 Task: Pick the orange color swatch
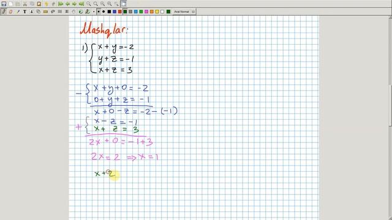click(x=151, y=12)
